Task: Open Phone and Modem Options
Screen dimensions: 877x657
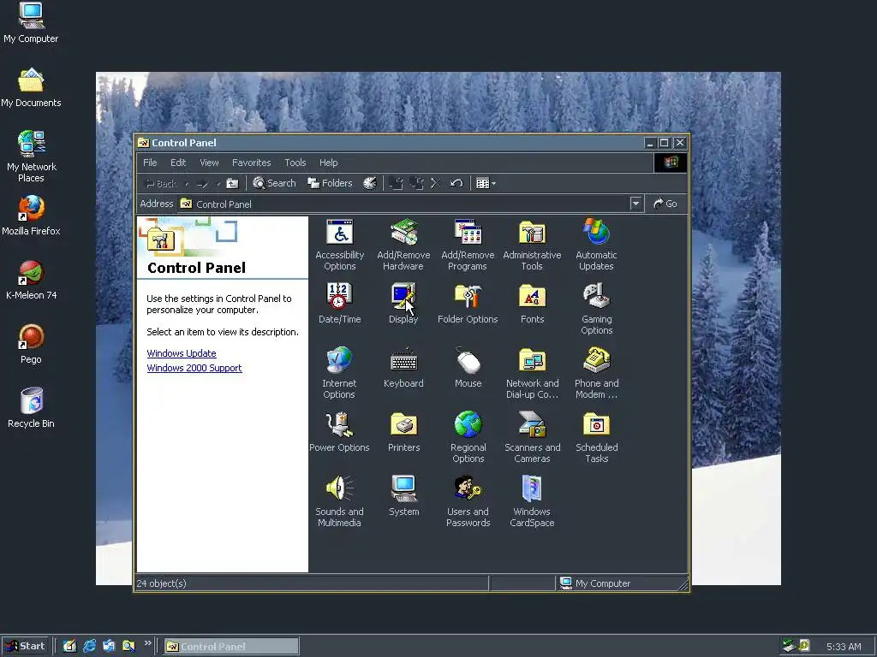Action: [596, 373]
